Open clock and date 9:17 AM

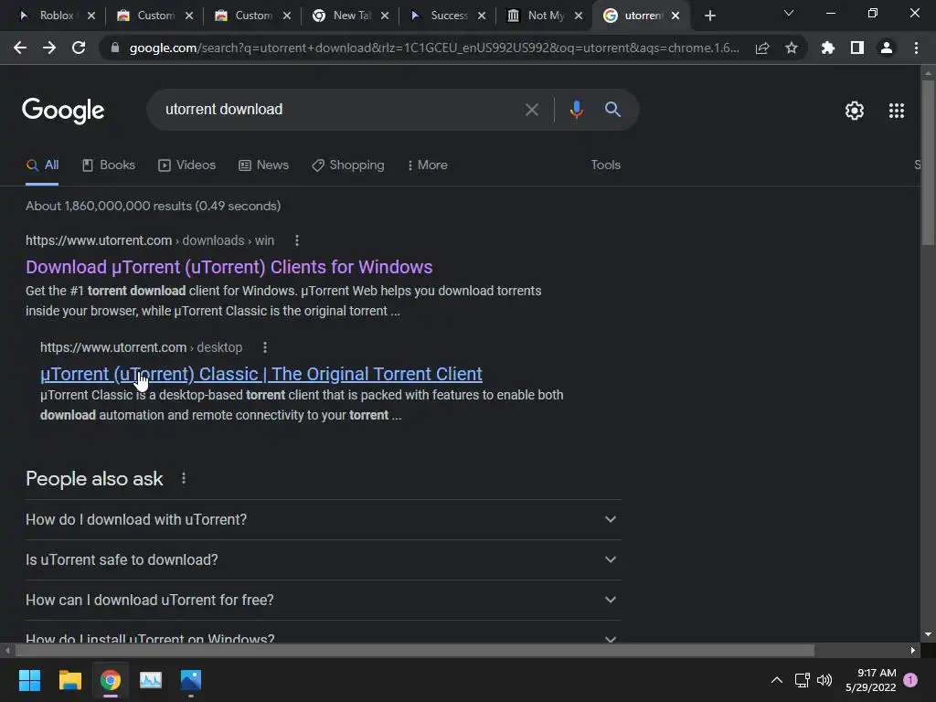871,680
